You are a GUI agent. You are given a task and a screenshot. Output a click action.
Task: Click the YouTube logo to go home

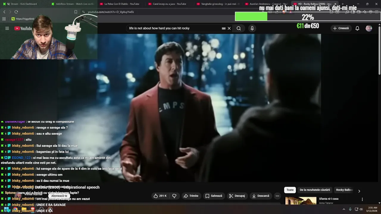[23, 29]
